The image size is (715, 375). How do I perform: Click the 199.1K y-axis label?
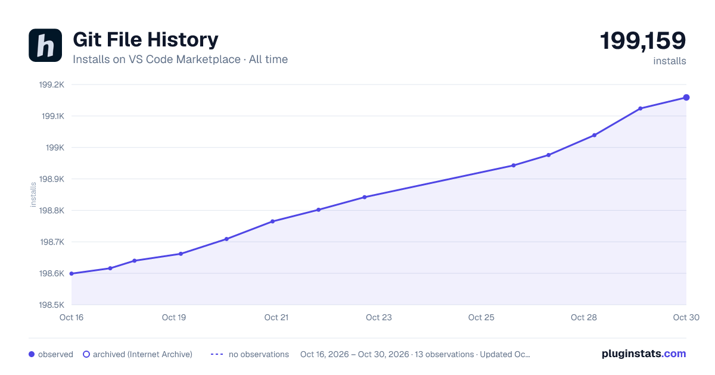[52, 116]
